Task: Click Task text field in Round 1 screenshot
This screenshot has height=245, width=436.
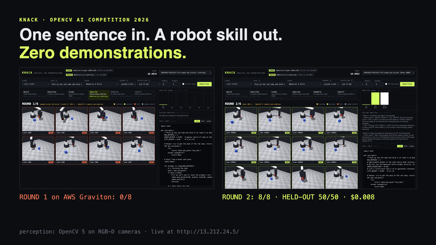Action: tap(67, 84)
